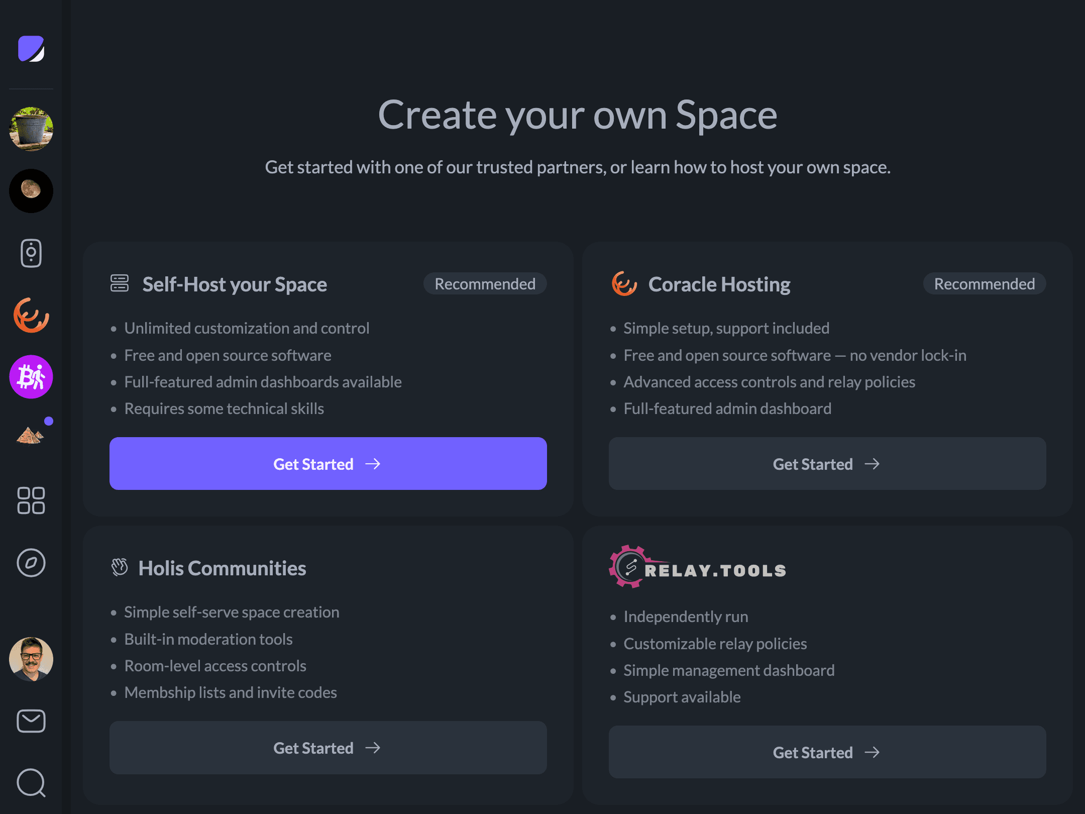Click Get Started under Coracle Hosting

click(x=827, y=464)
